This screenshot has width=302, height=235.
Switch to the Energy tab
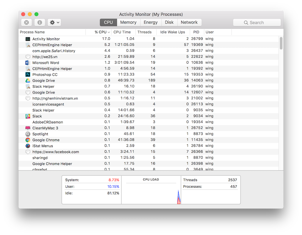(151, 22)
